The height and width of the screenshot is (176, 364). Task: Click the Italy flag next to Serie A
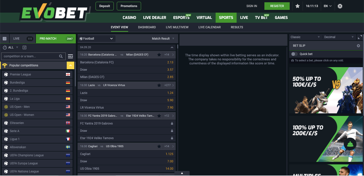coord(68,131)
